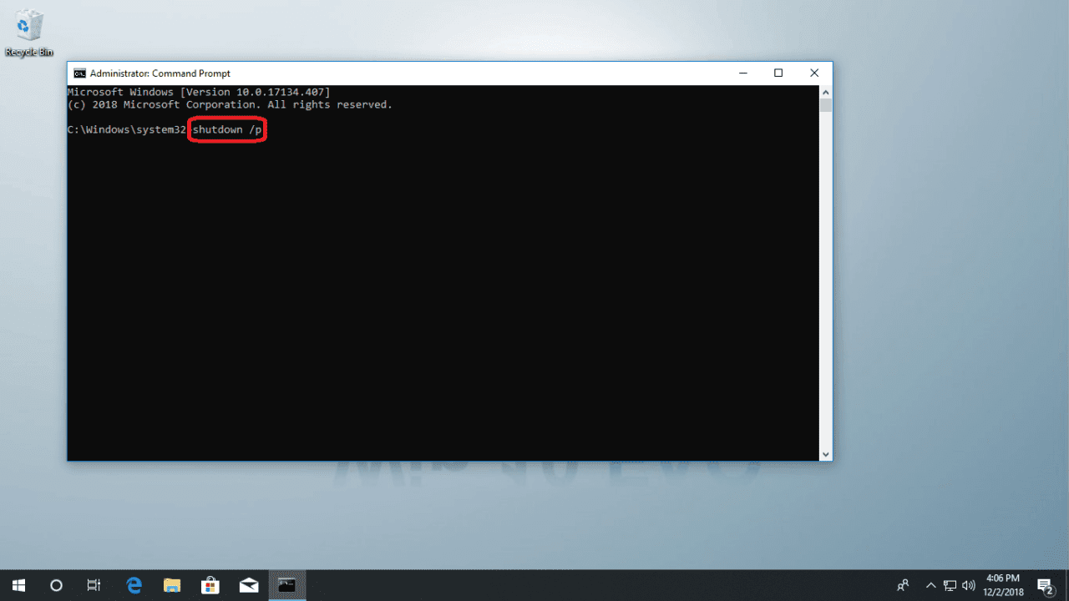
Task: Click the console scrollbar up arrow
Action: 826,92
